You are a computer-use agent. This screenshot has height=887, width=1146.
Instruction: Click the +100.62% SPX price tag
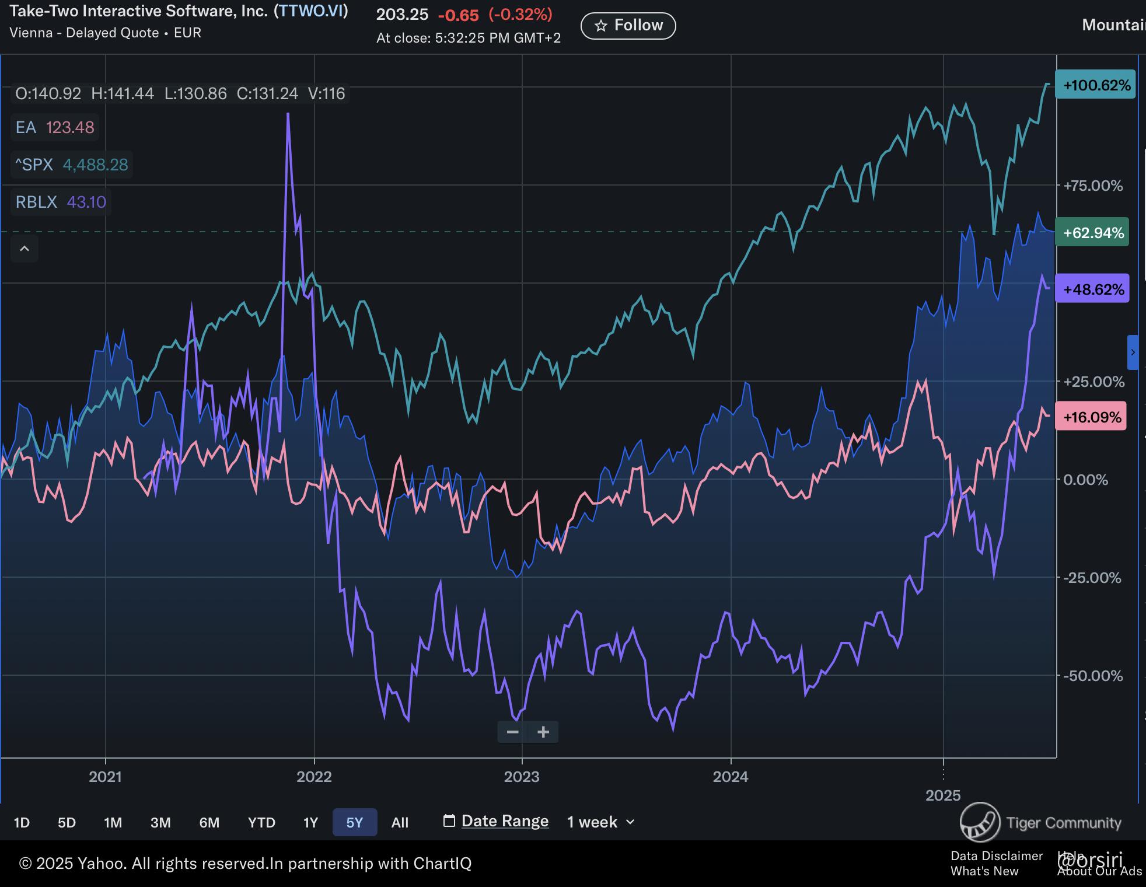coord(1096,85)
